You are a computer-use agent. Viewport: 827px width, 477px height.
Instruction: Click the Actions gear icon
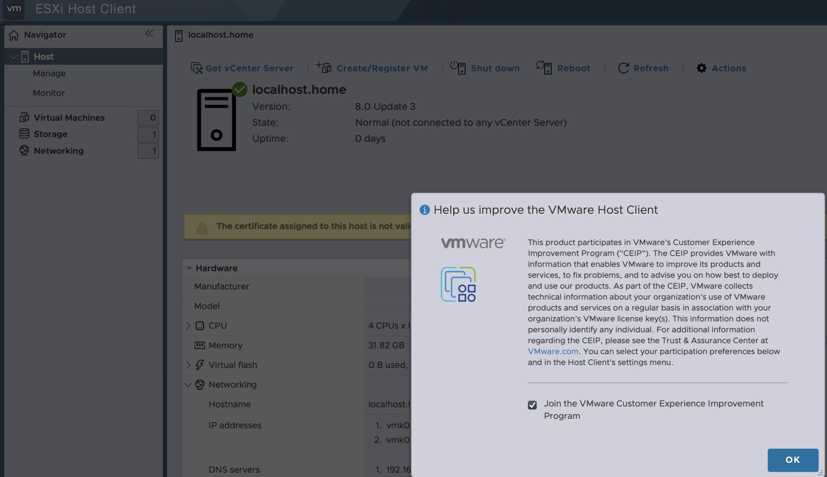click(x=701, y=68)
